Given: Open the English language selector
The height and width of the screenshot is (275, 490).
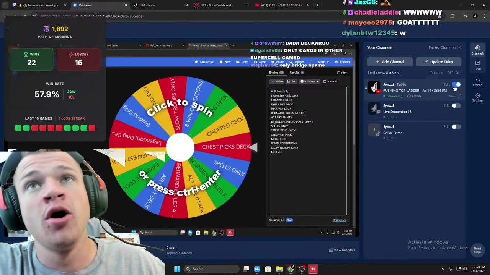Looking at the screenshot, I should click(x=342, y=62).
